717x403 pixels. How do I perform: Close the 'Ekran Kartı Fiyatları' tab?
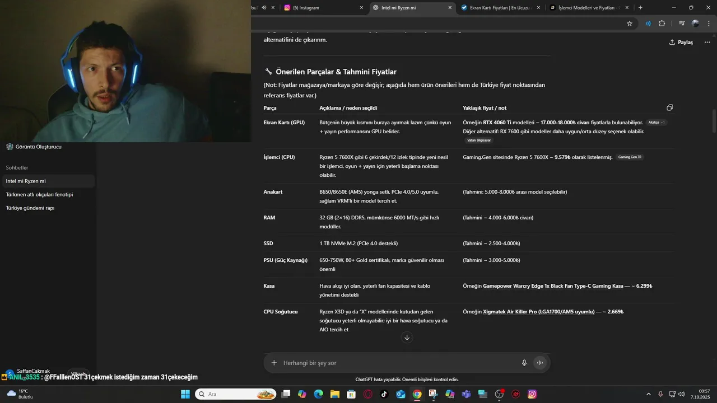point(538,8)
